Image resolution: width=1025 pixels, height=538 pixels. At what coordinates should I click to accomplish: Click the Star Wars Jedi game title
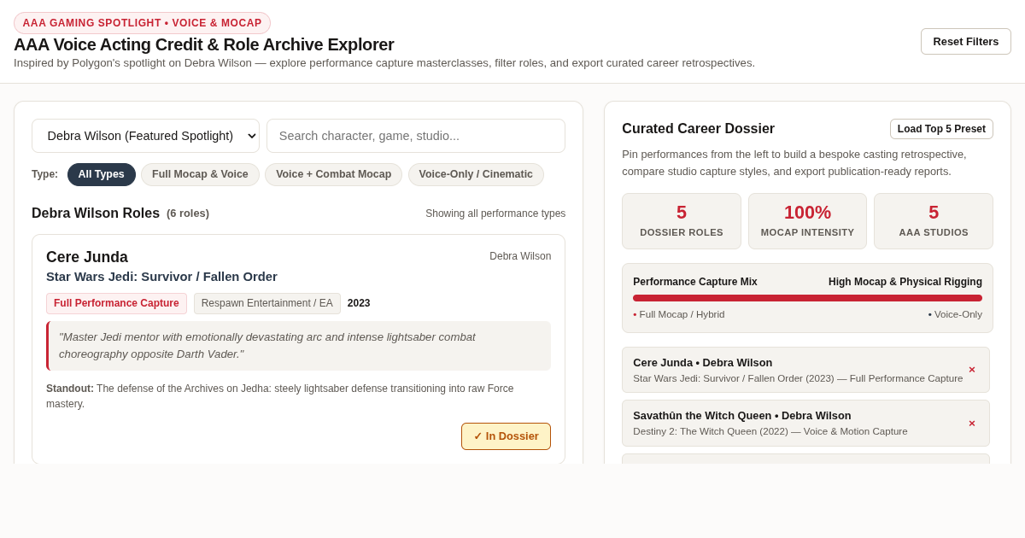pos(161,277)
